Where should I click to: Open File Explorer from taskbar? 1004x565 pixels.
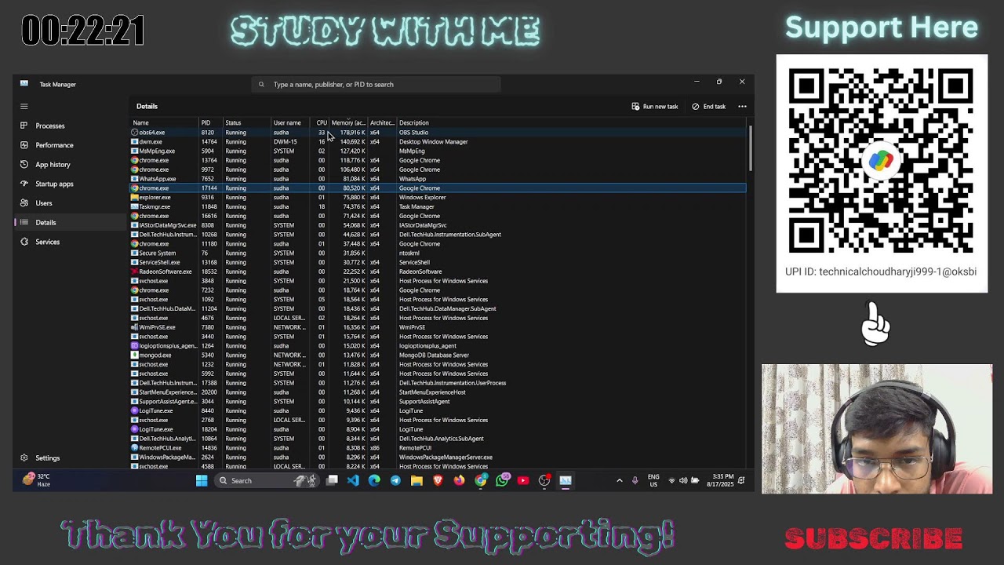point(417,480)
